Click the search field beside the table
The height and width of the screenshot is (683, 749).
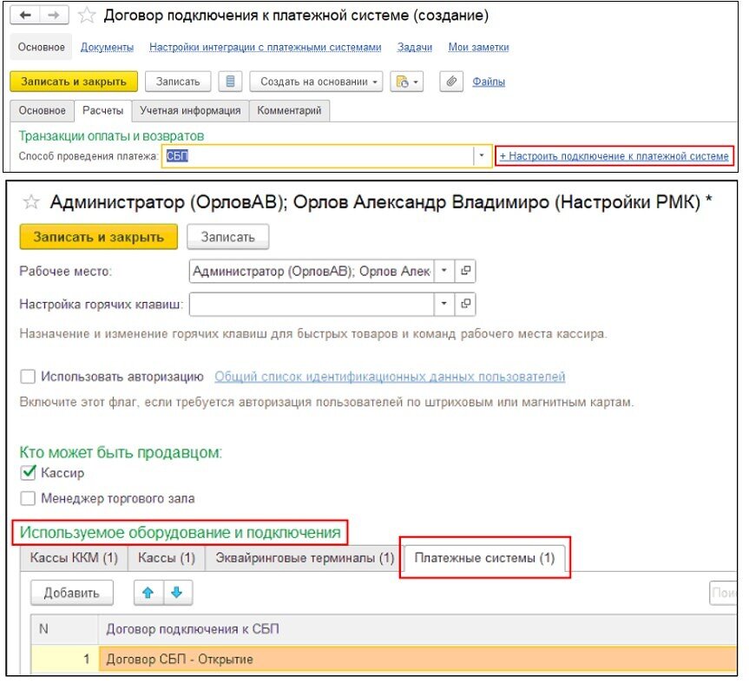723,593
